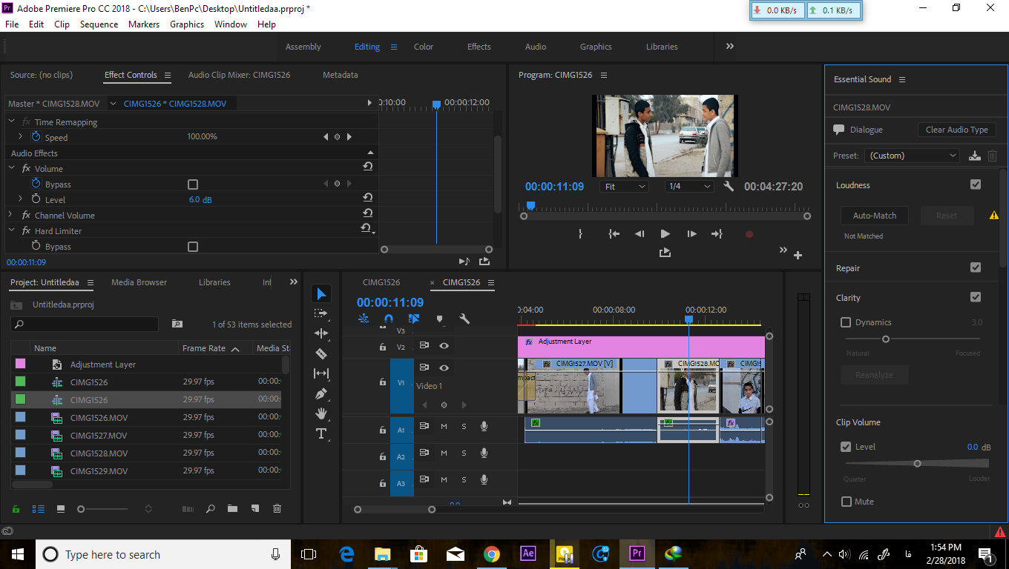
Task: Click Level value 6.0 dB
Action: point(200,200)
